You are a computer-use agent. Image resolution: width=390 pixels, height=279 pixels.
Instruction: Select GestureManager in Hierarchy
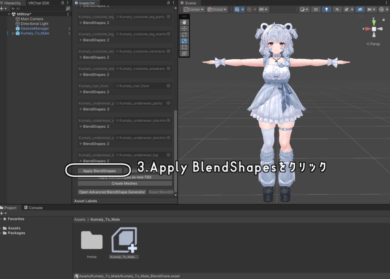pyautogui.click(x=35, y=28)
